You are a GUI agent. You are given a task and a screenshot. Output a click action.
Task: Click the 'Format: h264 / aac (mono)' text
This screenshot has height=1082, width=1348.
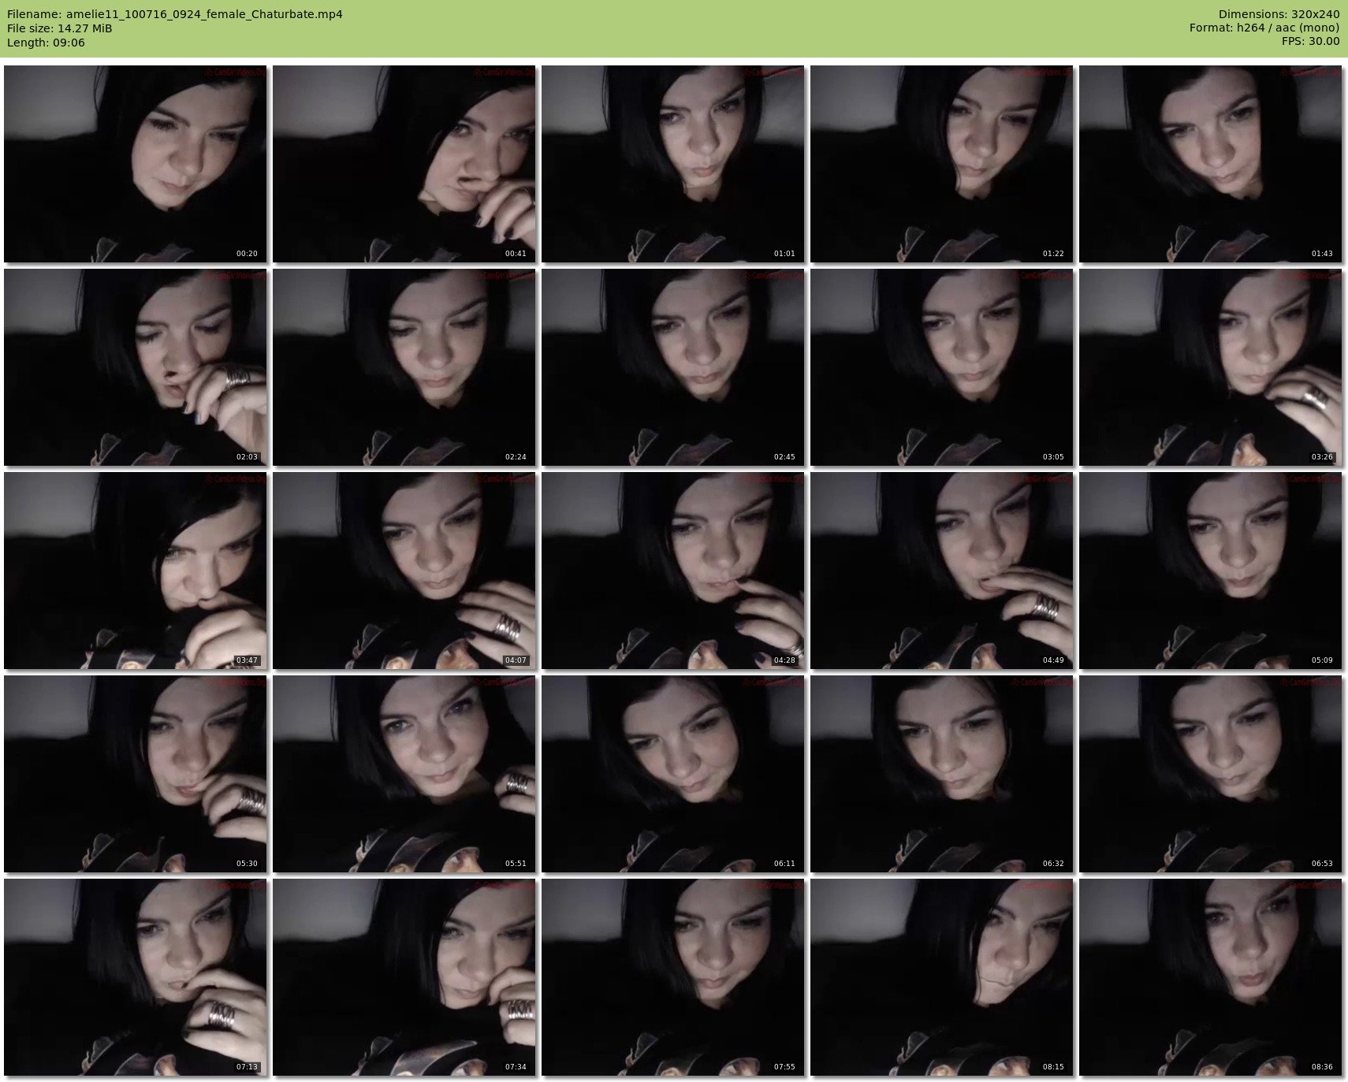(1264, 28)
